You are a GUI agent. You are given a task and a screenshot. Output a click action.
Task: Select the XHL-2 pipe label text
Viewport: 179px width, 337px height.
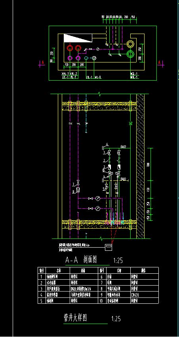73,74
